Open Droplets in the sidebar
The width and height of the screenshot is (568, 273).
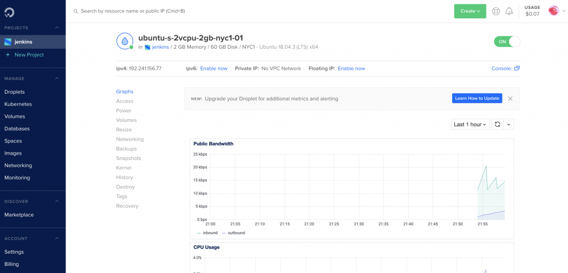pos(14,92)
